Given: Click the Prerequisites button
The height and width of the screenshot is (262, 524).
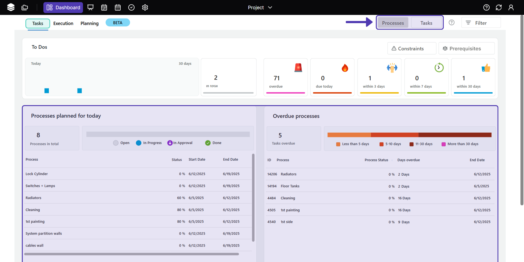Looking at the screenshot, I should [466, 48].
